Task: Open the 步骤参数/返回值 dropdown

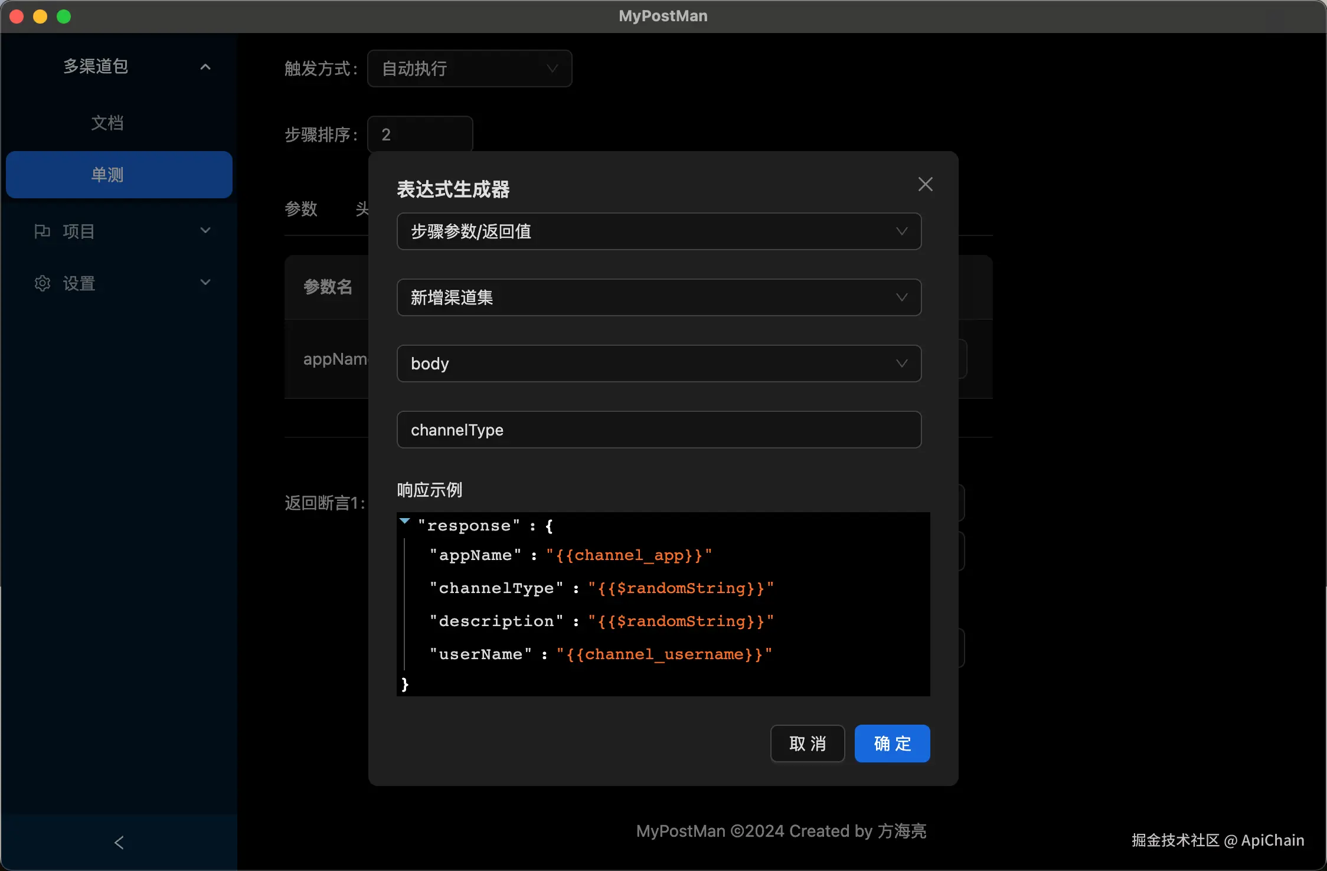Action: (x=658, y=231)
